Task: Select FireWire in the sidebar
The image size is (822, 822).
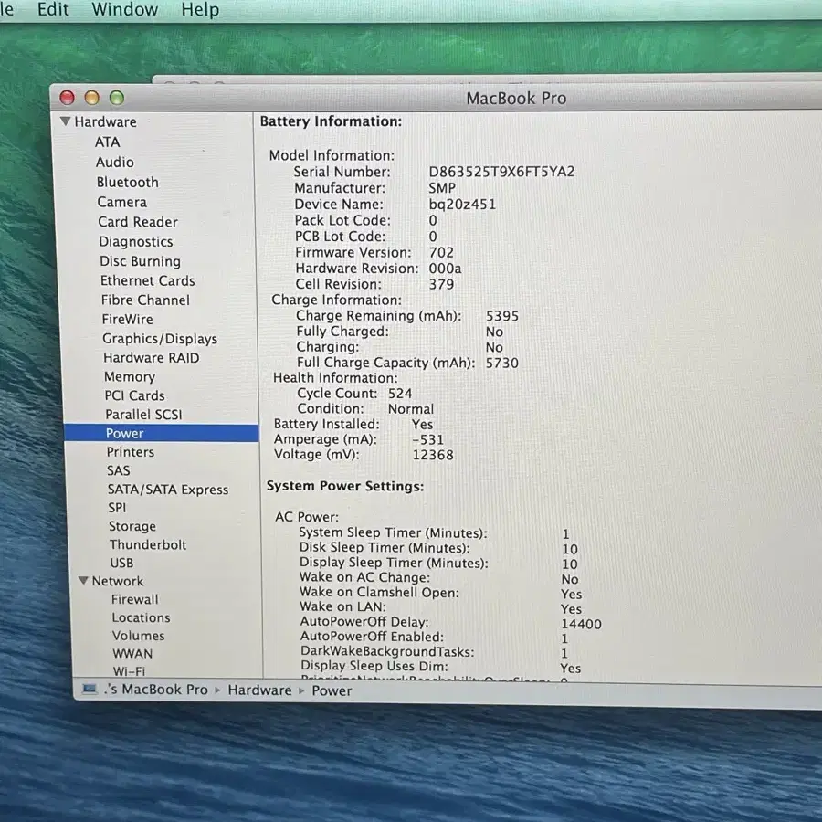Action: [127, 319]
